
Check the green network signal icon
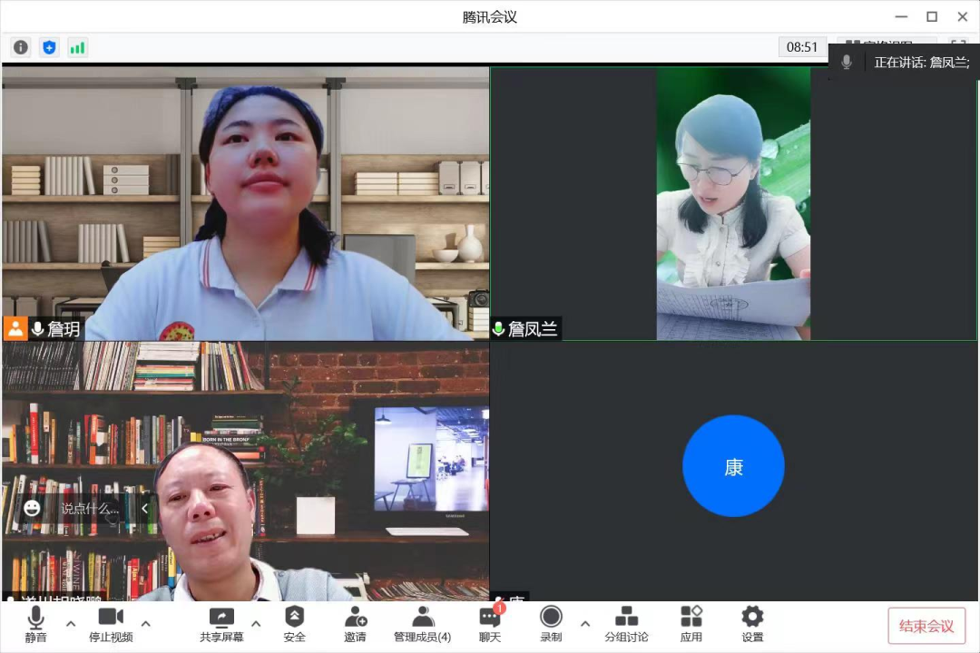77,47
